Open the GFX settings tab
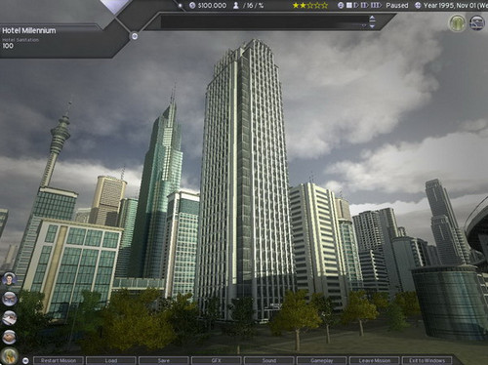The width and height of the screenshot is (488, 365). 217,360
